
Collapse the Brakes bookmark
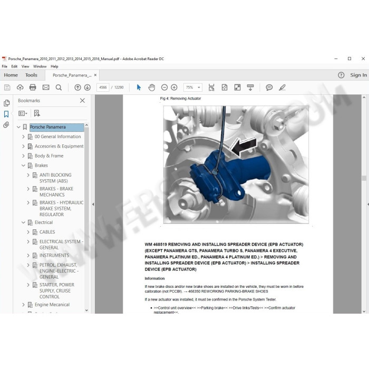tap(23, 166)
